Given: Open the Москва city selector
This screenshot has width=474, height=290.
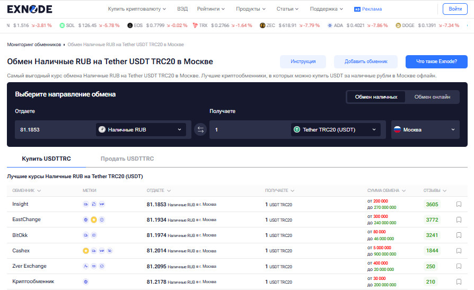Looking at the screenshot, I should click(x=425, y=130).
